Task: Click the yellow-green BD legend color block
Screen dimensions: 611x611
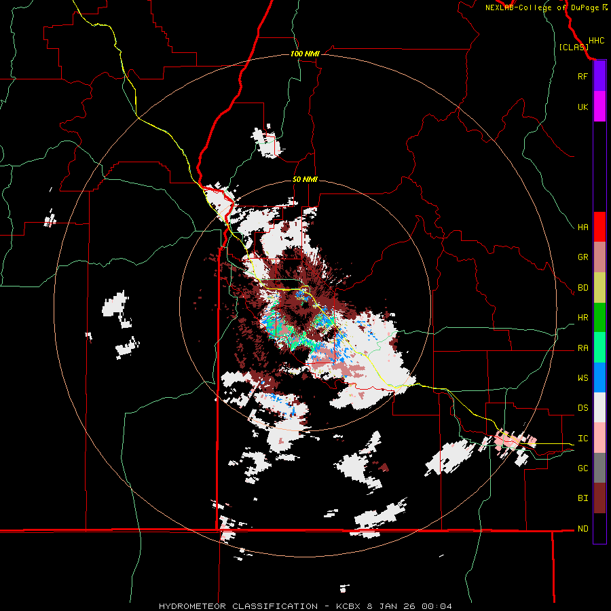Action: (x=599, y=288)
